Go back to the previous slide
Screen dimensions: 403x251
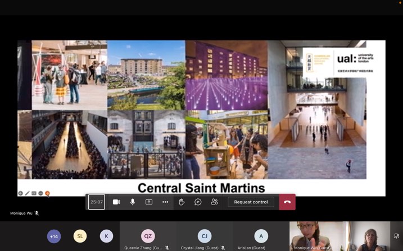(21, 193)
